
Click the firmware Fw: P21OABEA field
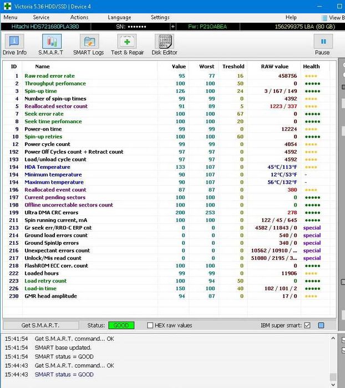(x=207, y=27)
